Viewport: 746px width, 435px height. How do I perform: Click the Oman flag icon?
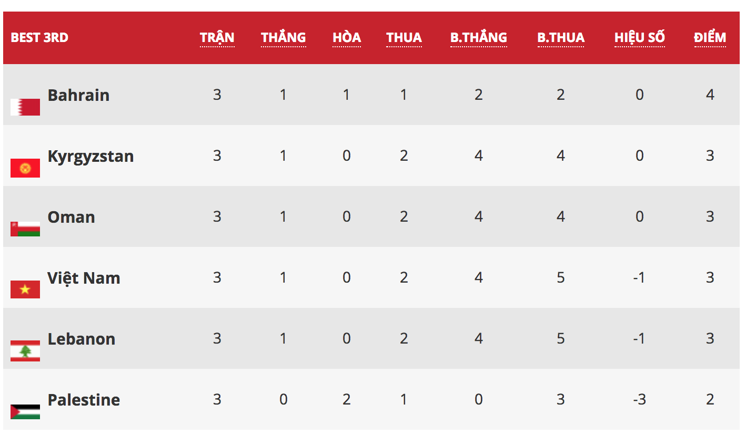coord(25,229)
